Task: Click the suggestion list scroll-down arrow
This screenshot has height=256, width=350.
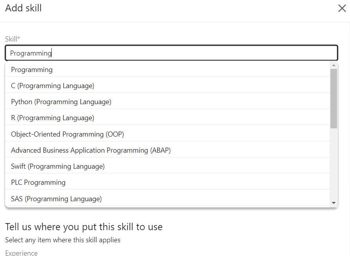Action: pos(334,203)
